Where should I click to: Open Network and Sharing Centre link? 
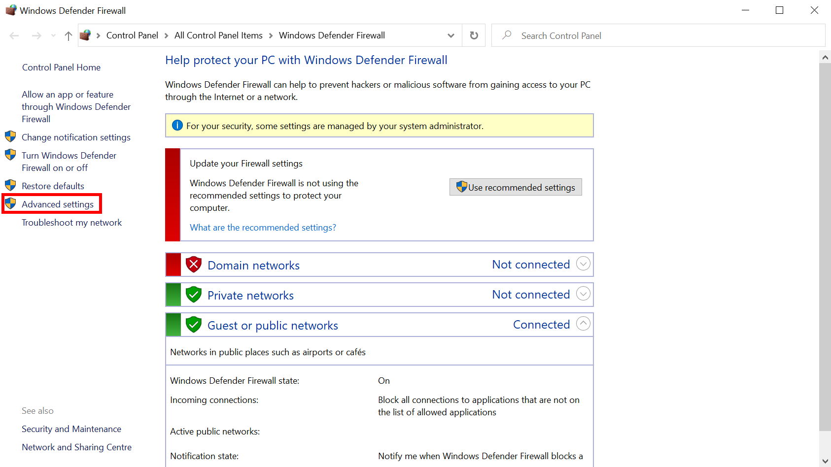click(76, 447)
